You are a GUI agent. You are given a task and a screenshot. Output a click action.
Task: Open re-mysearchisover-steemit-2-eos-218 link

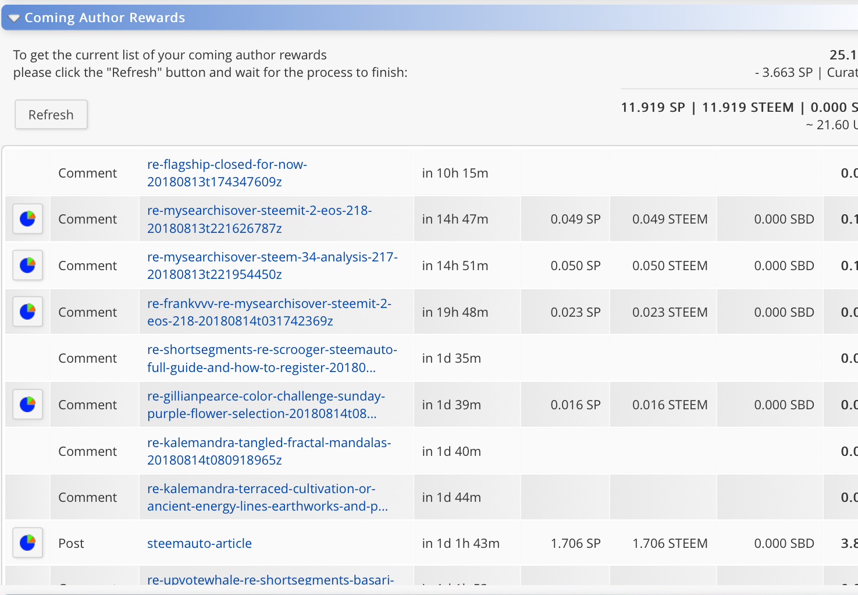coord(259,219)
